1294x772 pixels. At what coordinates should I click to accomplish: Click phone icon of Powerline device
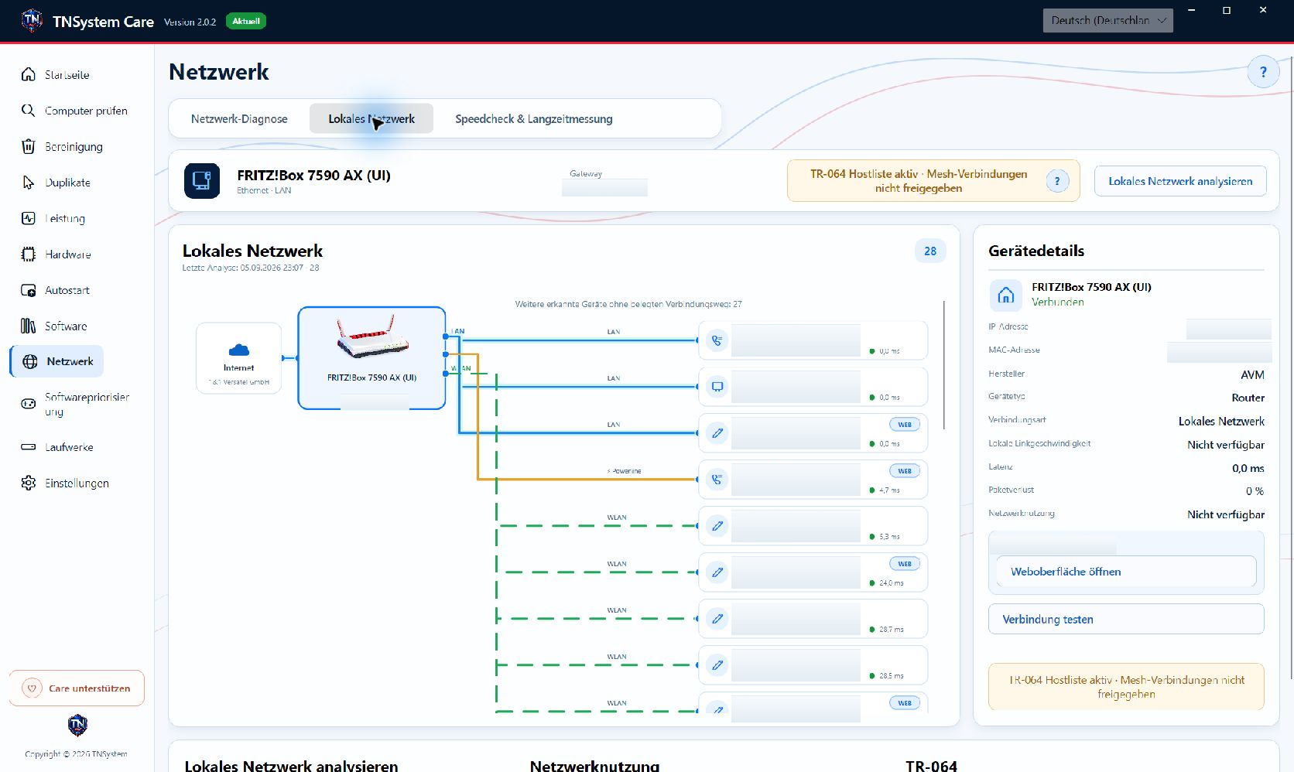(717, 480)
